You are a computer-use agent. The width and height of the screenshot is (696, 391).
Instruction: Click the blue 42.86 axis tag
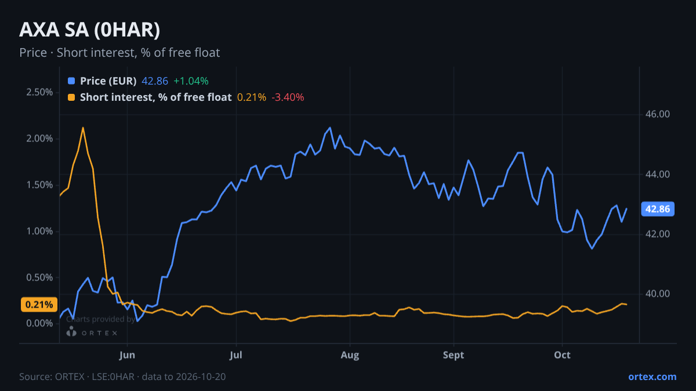pos(658,209)
